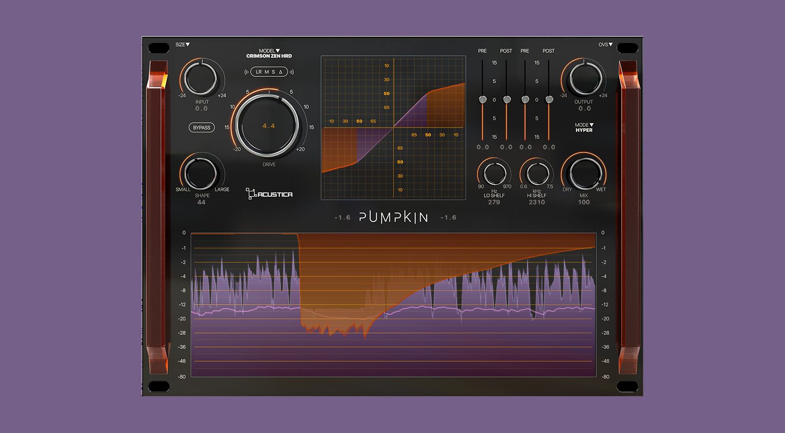Click the Acustica logo icon
785x433 pixels.
(250, 194)
